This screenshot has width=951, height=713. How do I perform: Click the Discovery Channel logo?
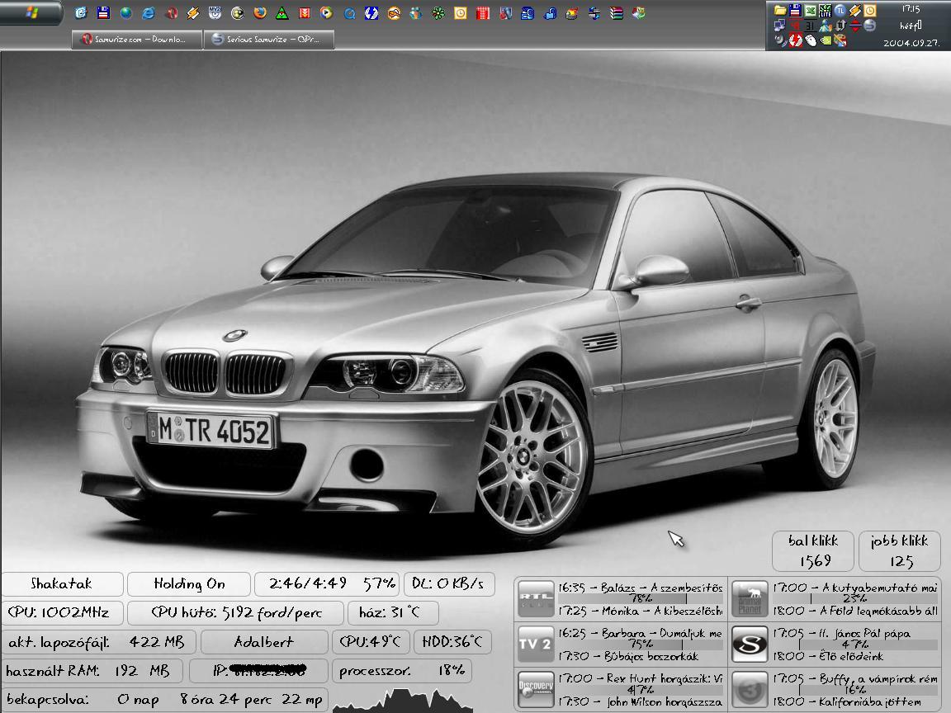coord(536,689)
